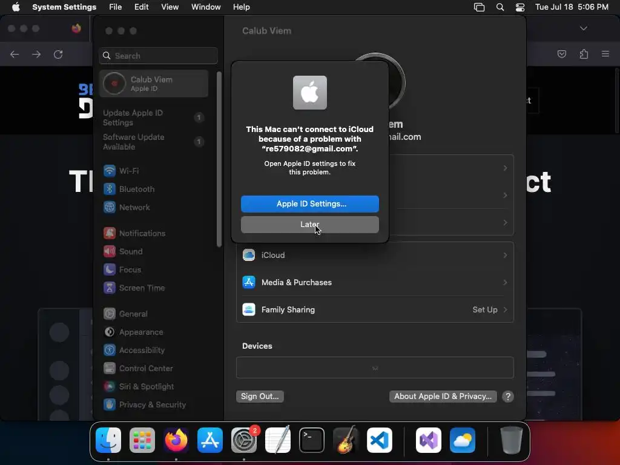This screenshot has height=465, width=620.
Task: Open the File menu
Action: click(x=116, y=7)
